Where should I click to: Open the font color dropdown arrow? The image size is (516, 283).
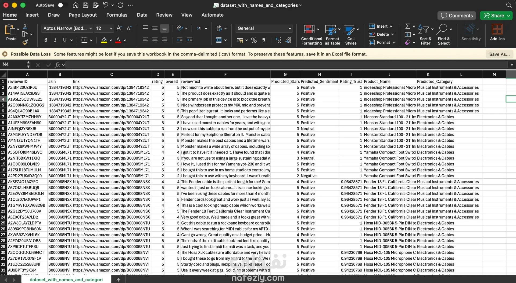tap(125, 40)
